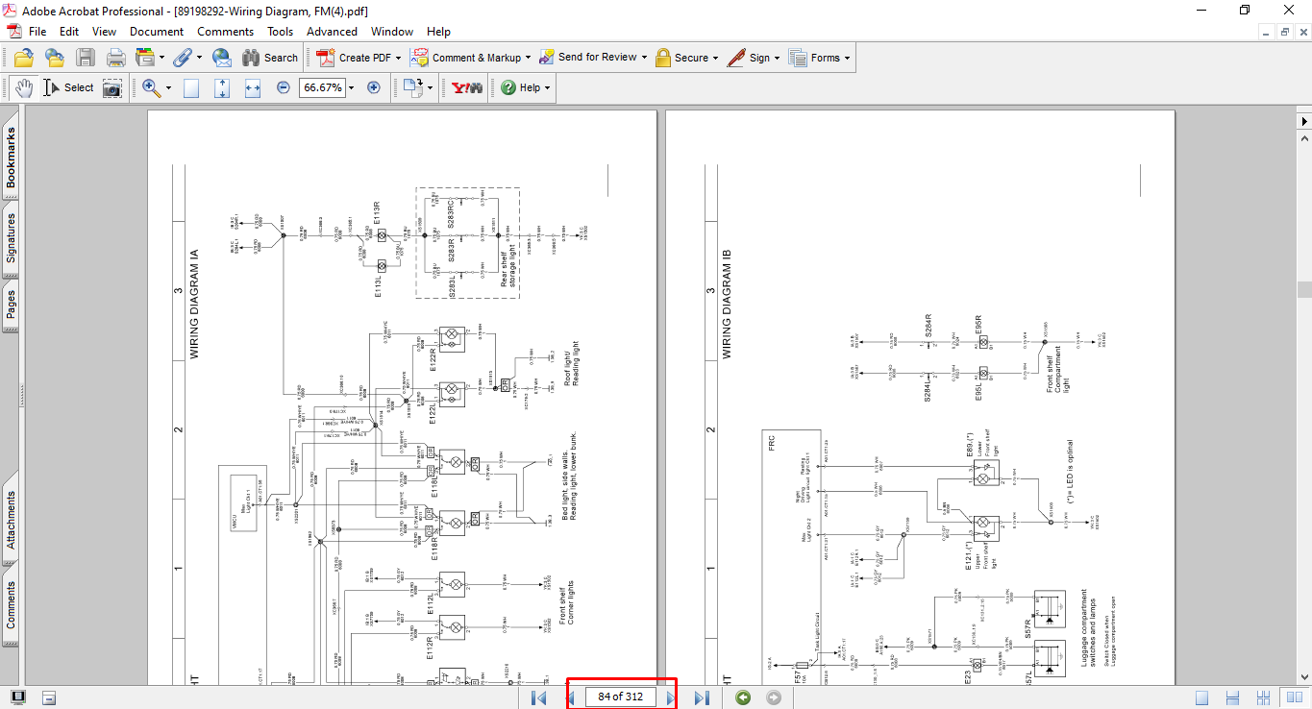Click the Save floppy disk icon
Screen dimensions: 1312x709
(86, 58)
